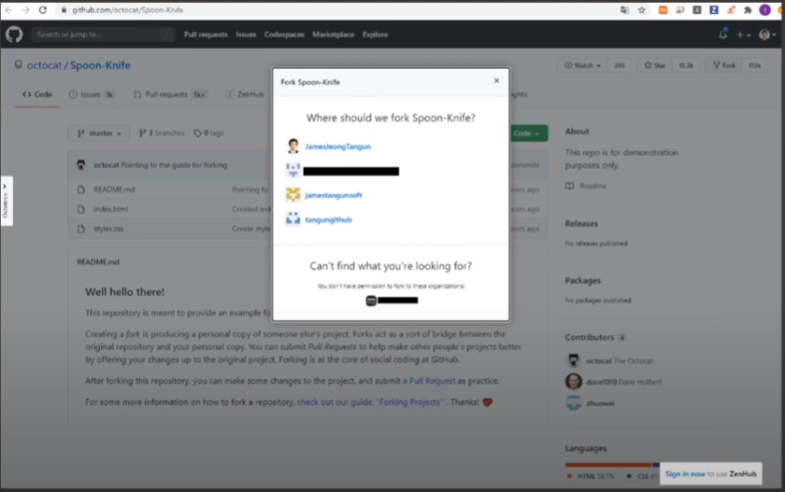The width and height of the screenshot is (785, 492).
Task: Click the browser address bar URL
Action: pyautogui.click(x=127, y=10)
